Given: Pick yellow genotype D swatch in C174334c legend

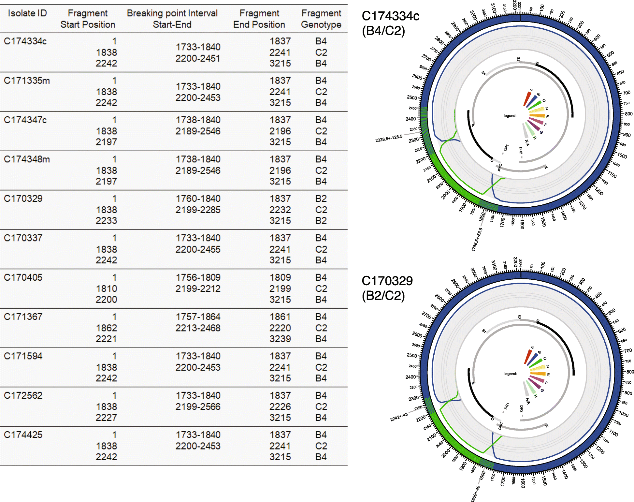Looking at the screenshot, I should pos(537,110).
